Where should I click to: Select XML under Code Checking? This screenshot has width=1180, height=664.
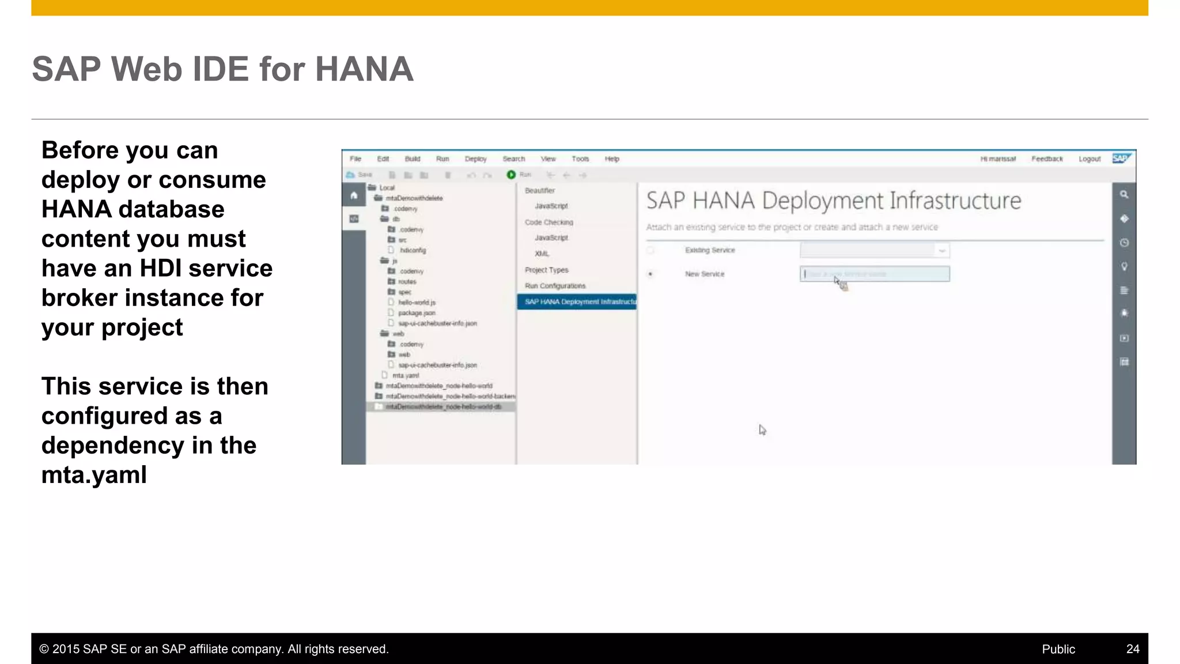pos(542,254)
